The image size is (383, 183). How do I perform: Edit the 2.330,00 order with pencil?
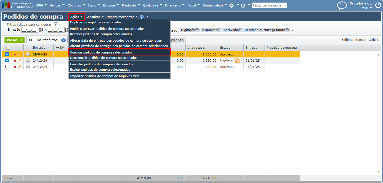(x=19, y=61)
